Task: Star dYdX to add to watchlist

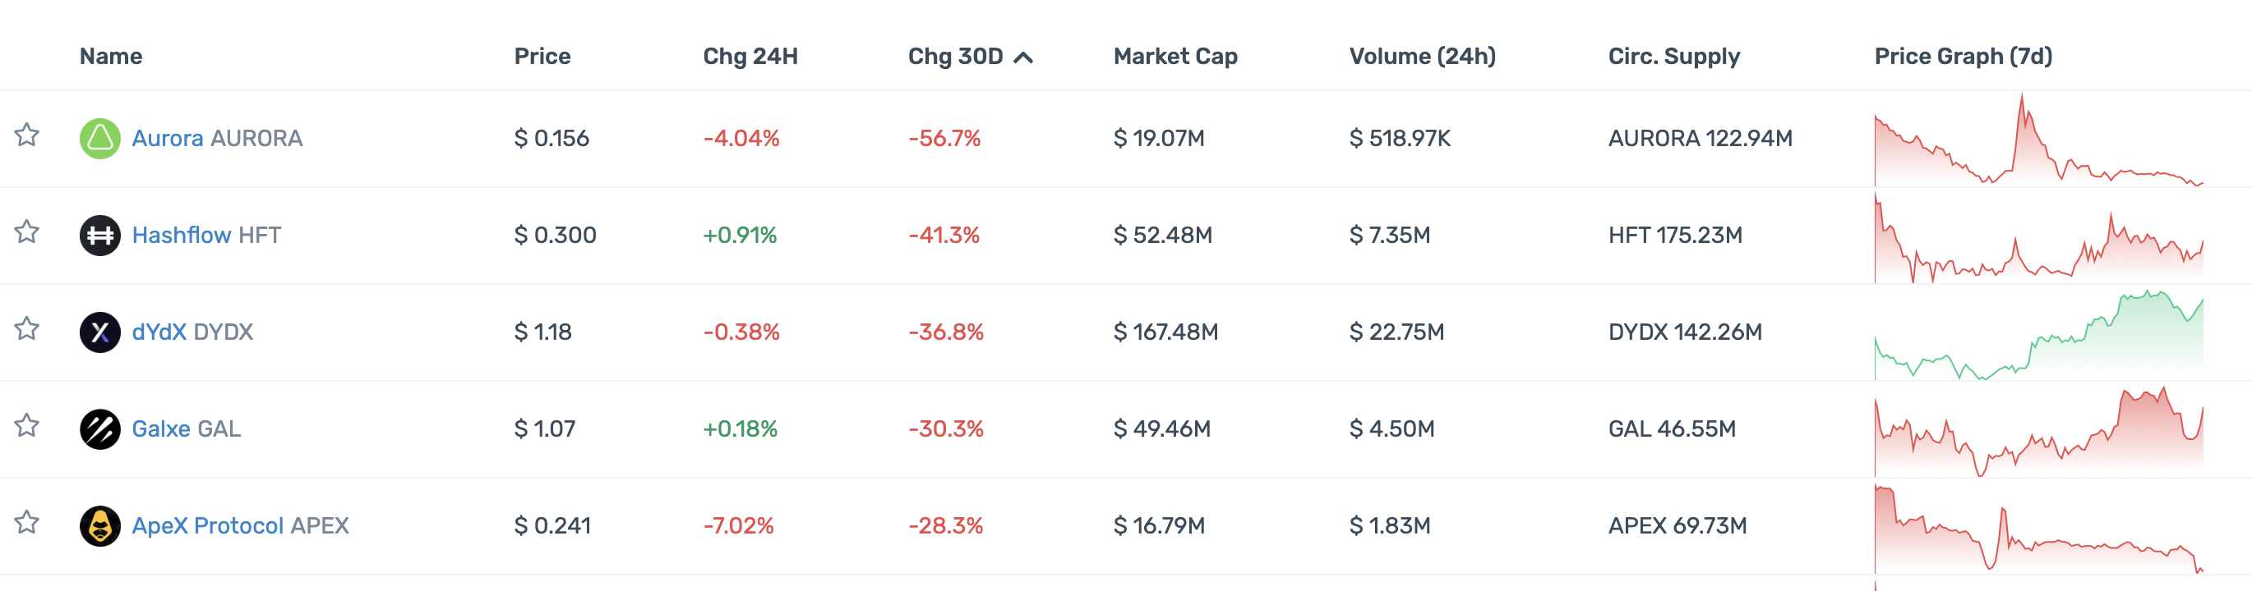Action: click(x=27, y=329)
